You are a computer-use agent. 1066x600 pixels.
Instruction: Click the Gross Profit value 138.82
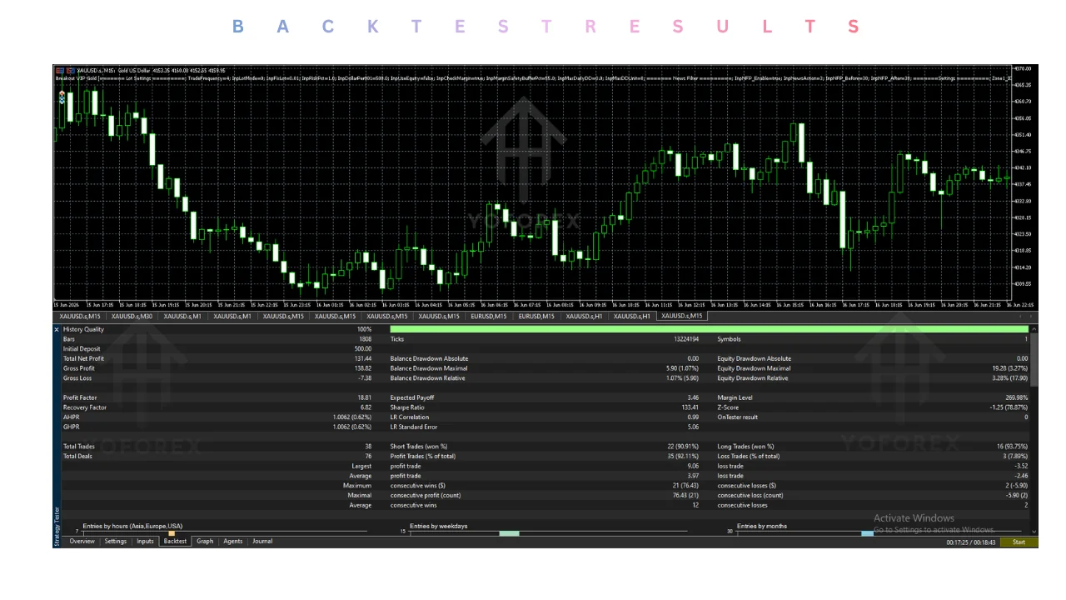(x=363, y=368)
